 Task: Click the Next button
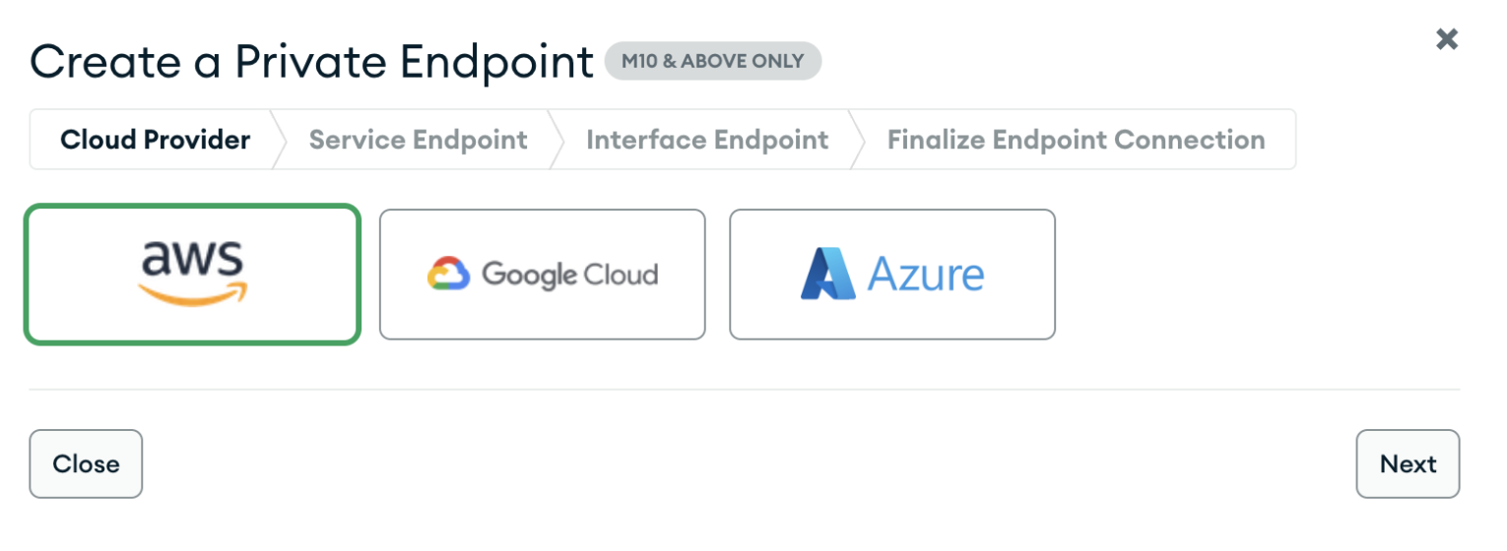[x=1408, y=463]
